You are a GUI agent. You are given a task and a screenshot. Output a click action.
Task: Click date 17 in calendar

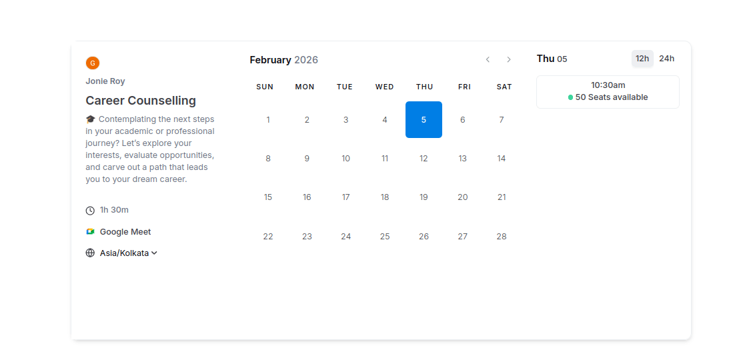346,197
